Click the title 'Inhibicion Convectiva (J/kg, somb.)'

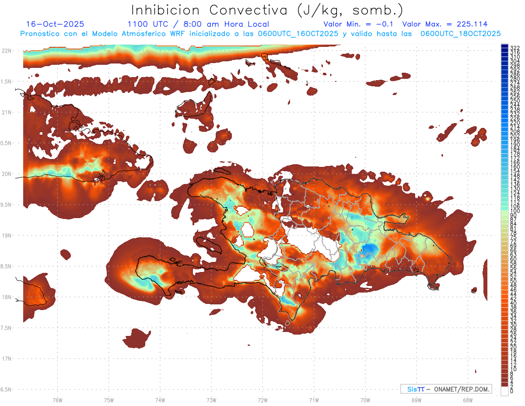tap(267, 10)
